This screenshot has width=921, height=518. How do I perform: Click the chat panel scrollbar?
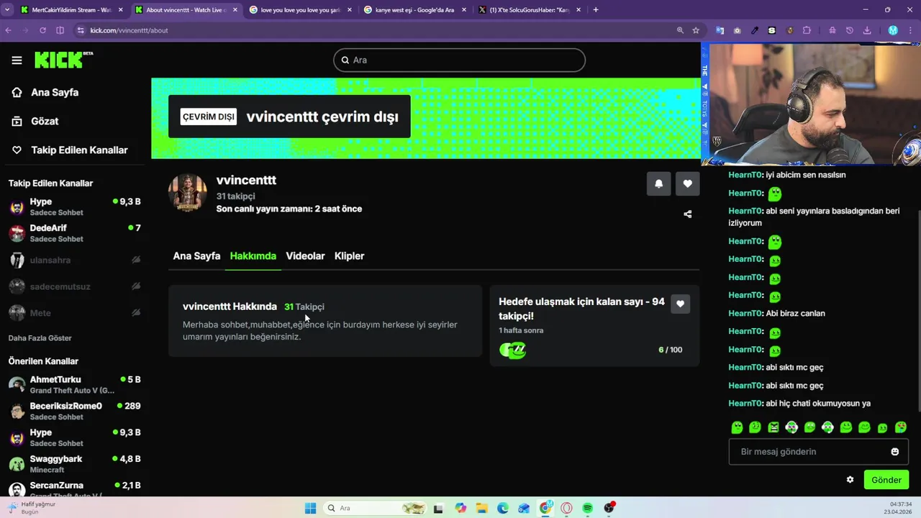[x=918, y=309]
